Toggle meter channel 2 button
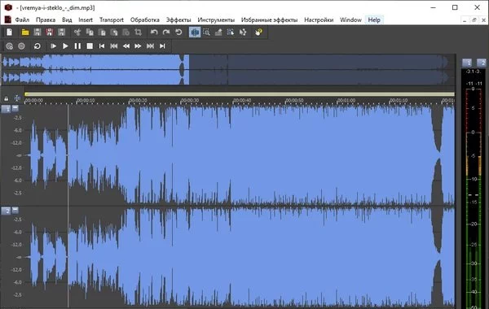This screenshot has width=489, height=309. [482, 63]
